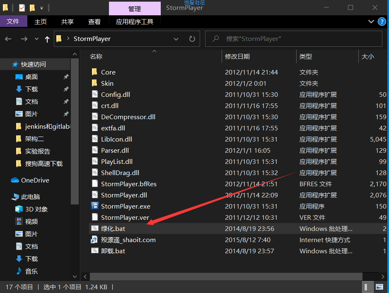The width and height of the screenshot is (389, 293).
Task: Click the navigation pane scroll down arrow
Action: point(75,276)
